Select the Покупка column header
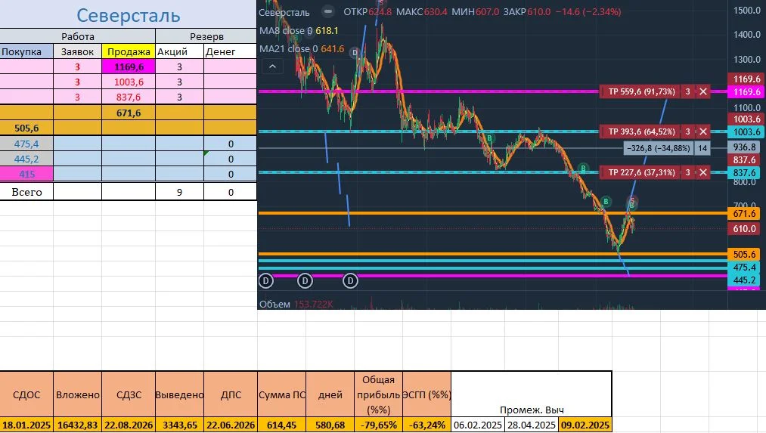This screenshot has height=433, width=766. pyautogui.click(x=26, y=51)
